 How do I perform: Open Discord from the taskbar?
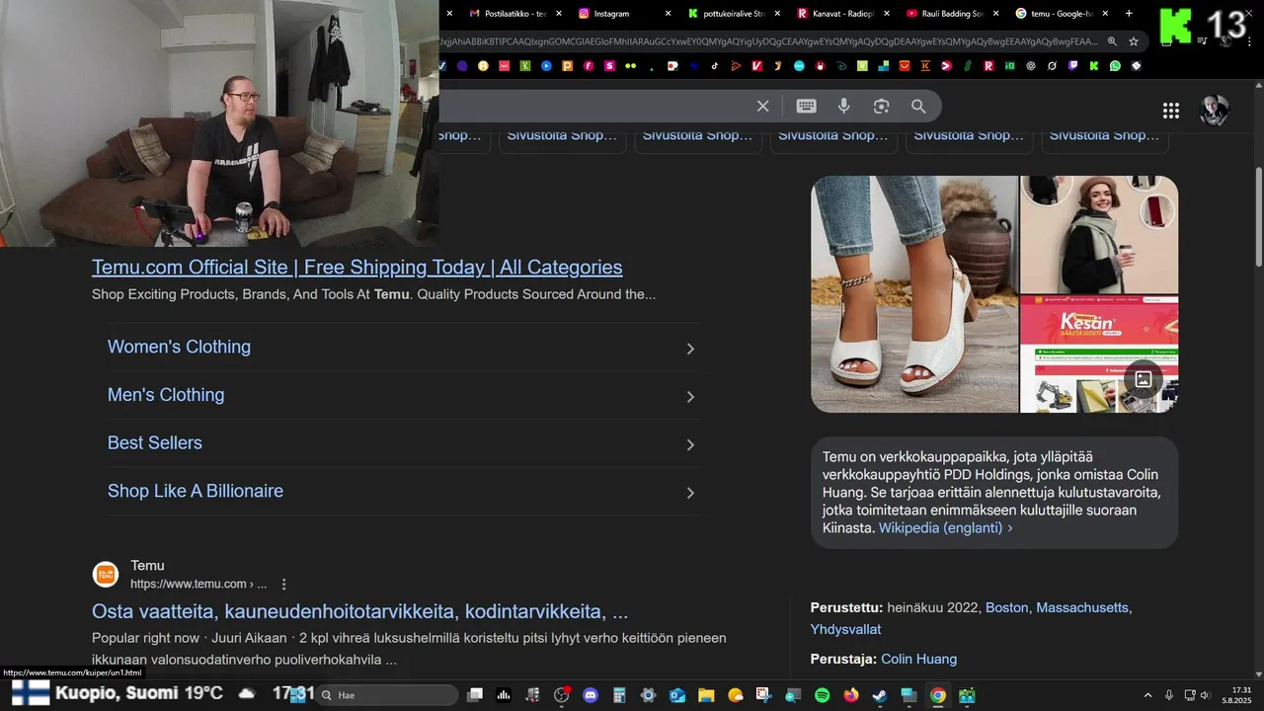click(590, 695)
